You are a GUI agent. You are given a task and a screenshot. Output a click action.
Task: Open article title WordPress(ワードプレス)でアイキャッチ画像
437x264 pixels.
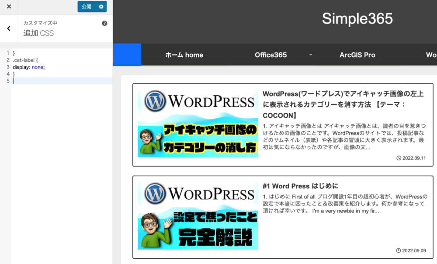[x=343, y=104]
